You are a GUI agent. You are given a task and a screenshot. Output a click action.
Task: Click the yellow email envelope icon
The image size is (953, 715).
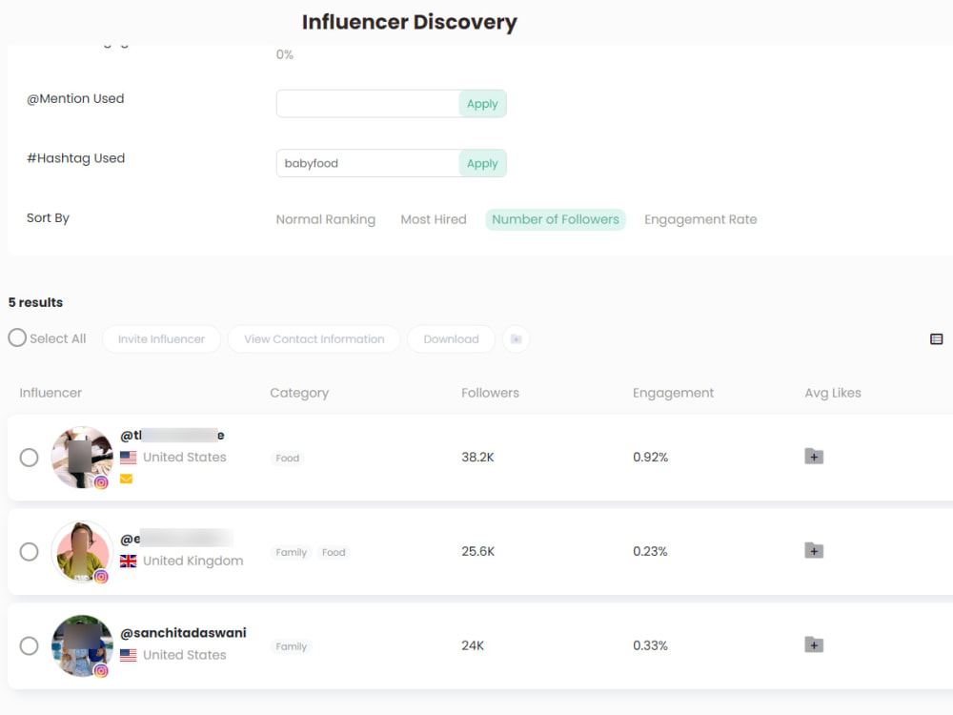coord(127,480)
